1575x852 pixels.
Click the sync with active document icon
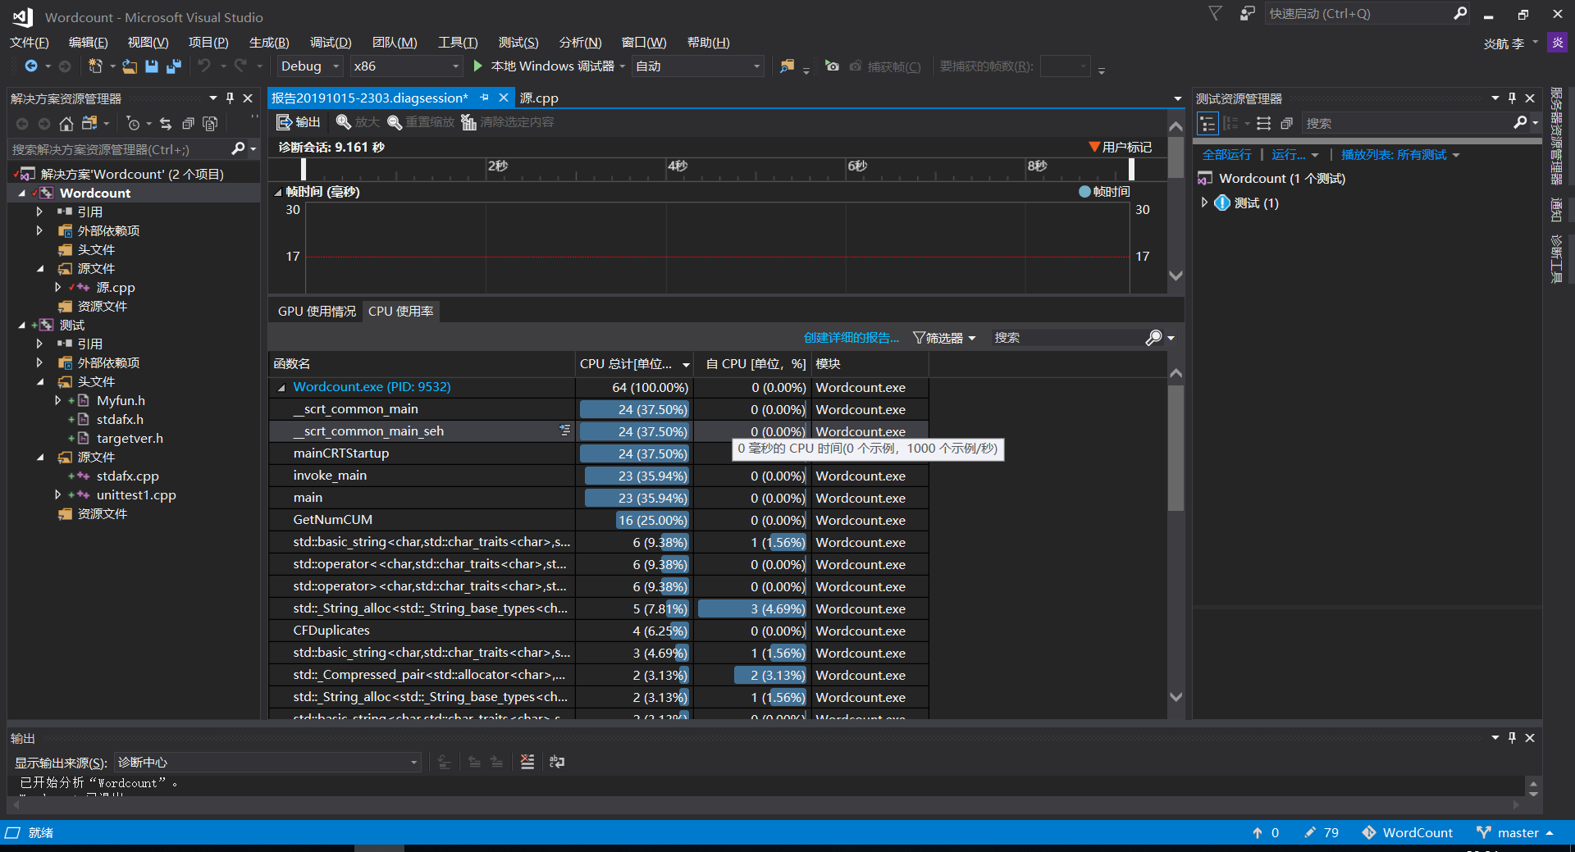coord(166,124)
